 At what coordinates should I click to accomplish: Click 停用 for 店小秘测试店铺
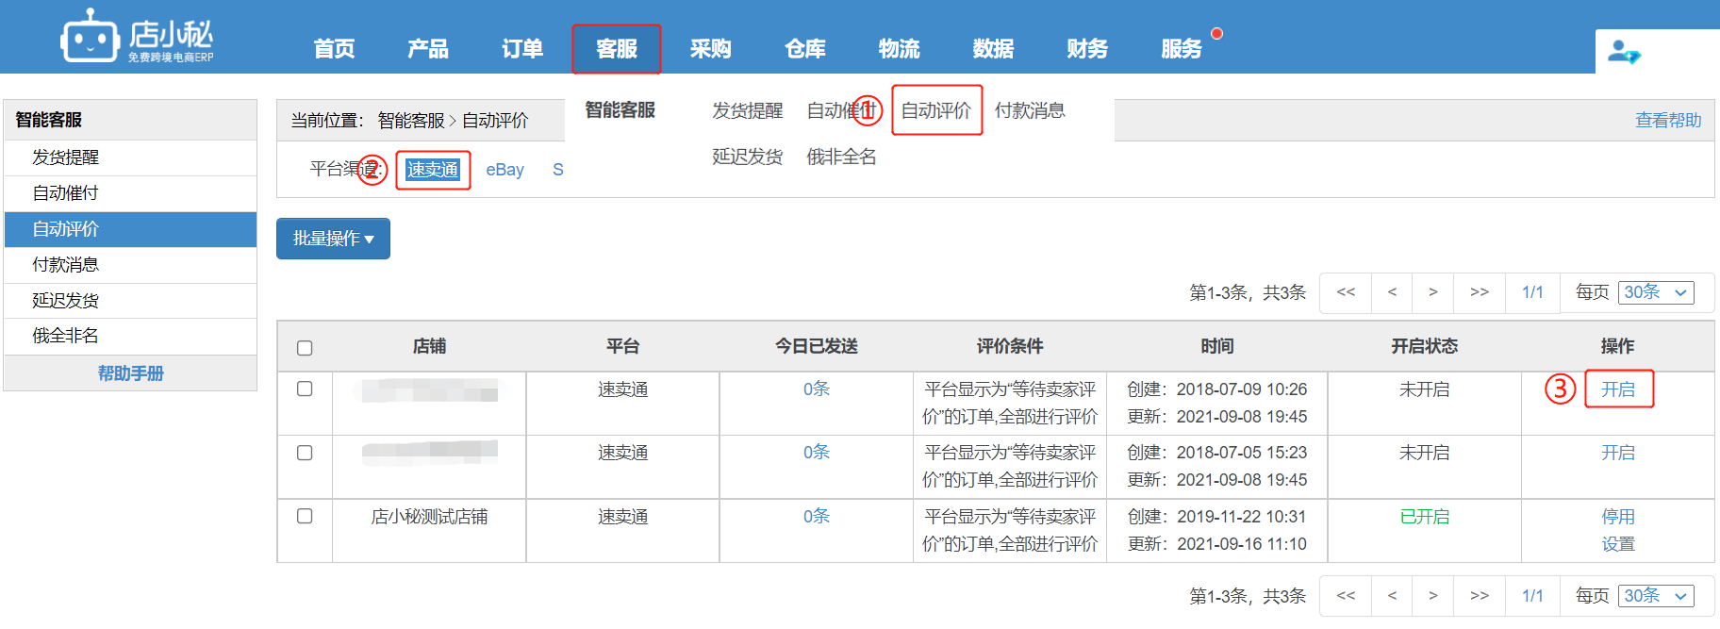point(1617,517)
